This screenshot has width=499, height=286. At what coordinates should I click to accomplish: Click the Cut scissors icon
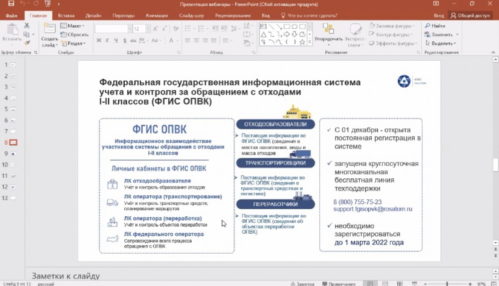(x=27, y=25)
